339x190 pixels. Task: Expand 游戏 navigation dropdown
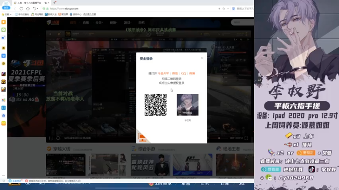coord(128,22)
